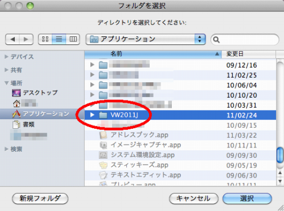284x211 pixels.
Task: Confirm with the 選択 button
Action: (247, 199)
